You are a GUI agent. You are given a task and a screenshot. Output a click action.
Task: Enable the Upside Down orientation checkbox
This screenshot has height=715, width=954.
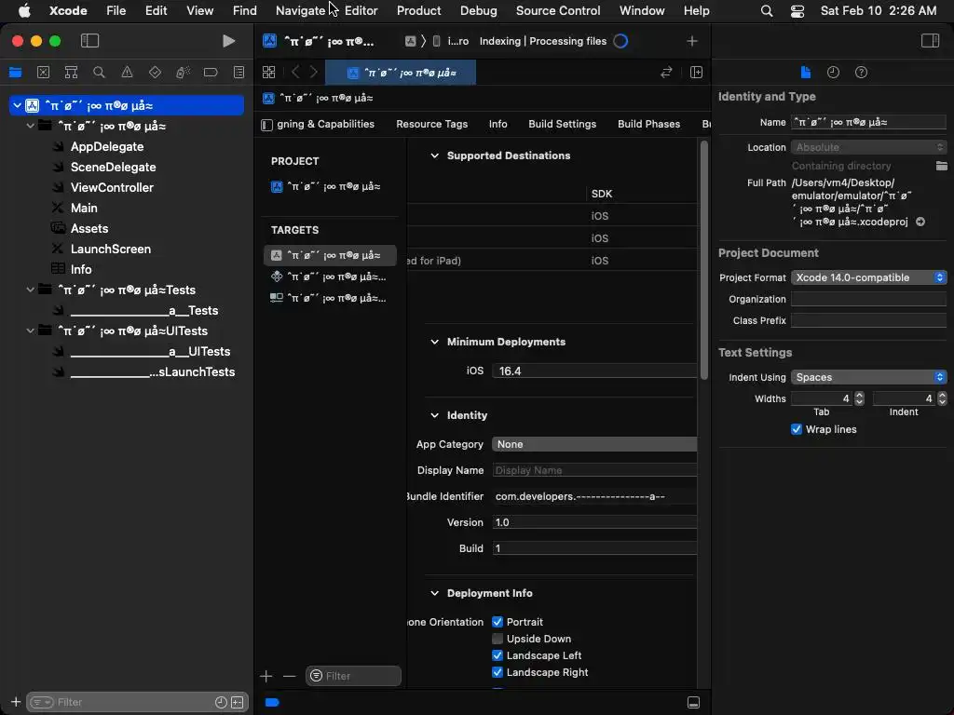point(497,639)
